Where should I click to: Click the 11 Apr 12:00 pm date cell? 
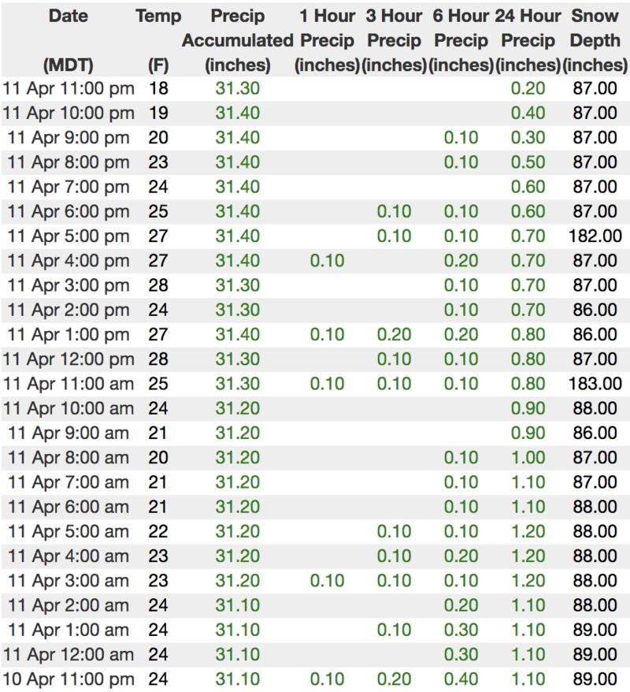click(x=69, y=359)
